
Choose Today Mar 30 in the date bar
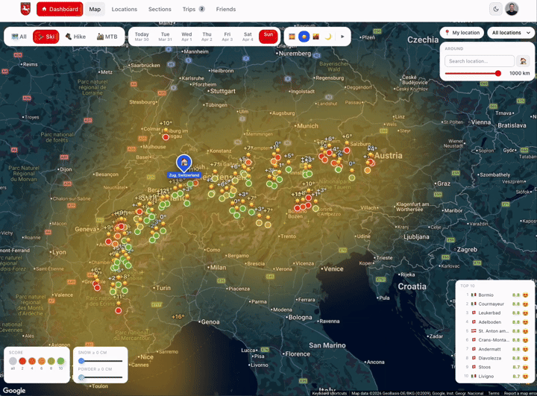tap(142, 37)
